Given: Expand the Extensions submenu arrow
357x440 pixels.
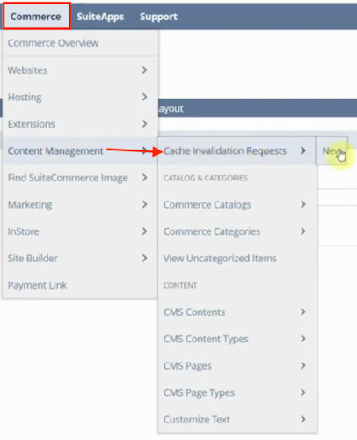Looking at the screenshot, I should tap(144, 124).
